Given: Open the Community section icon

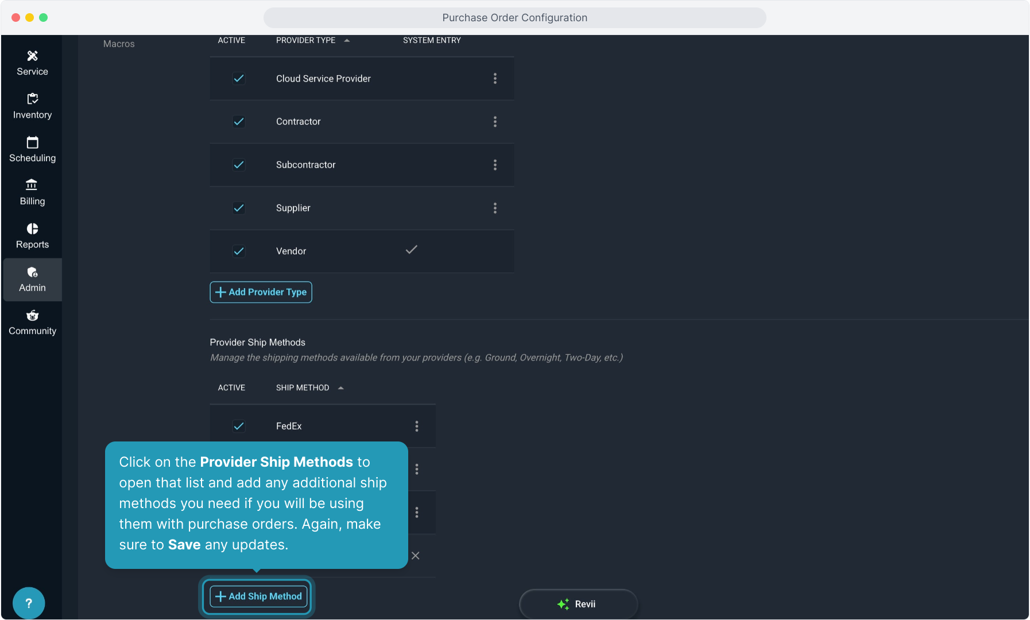Looking at the screenshot, I should tap(32, 316).
